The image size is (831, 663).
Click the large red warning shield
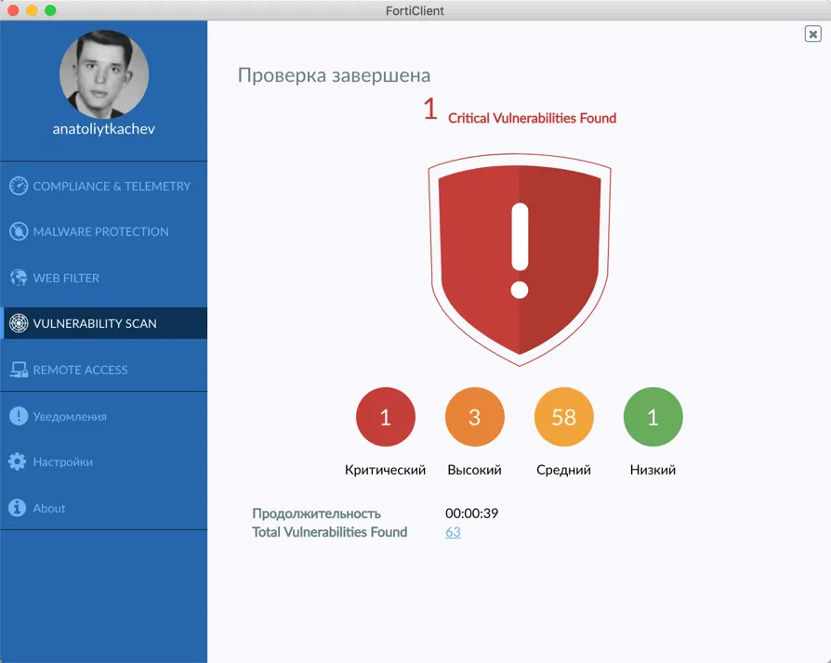[x=520, y=259]
